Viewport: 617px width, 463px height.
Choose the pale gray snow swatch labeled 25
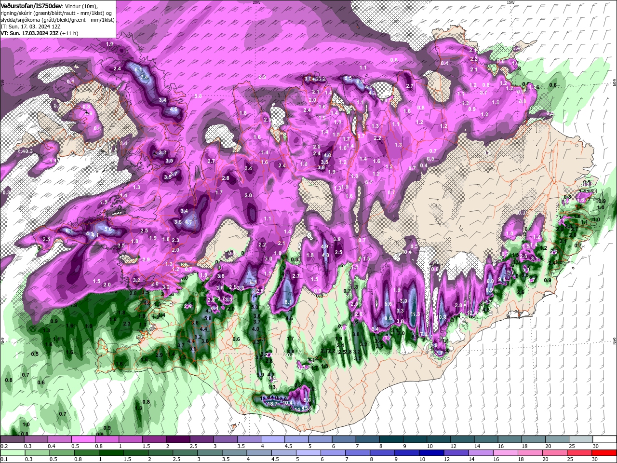pos(581,439)
